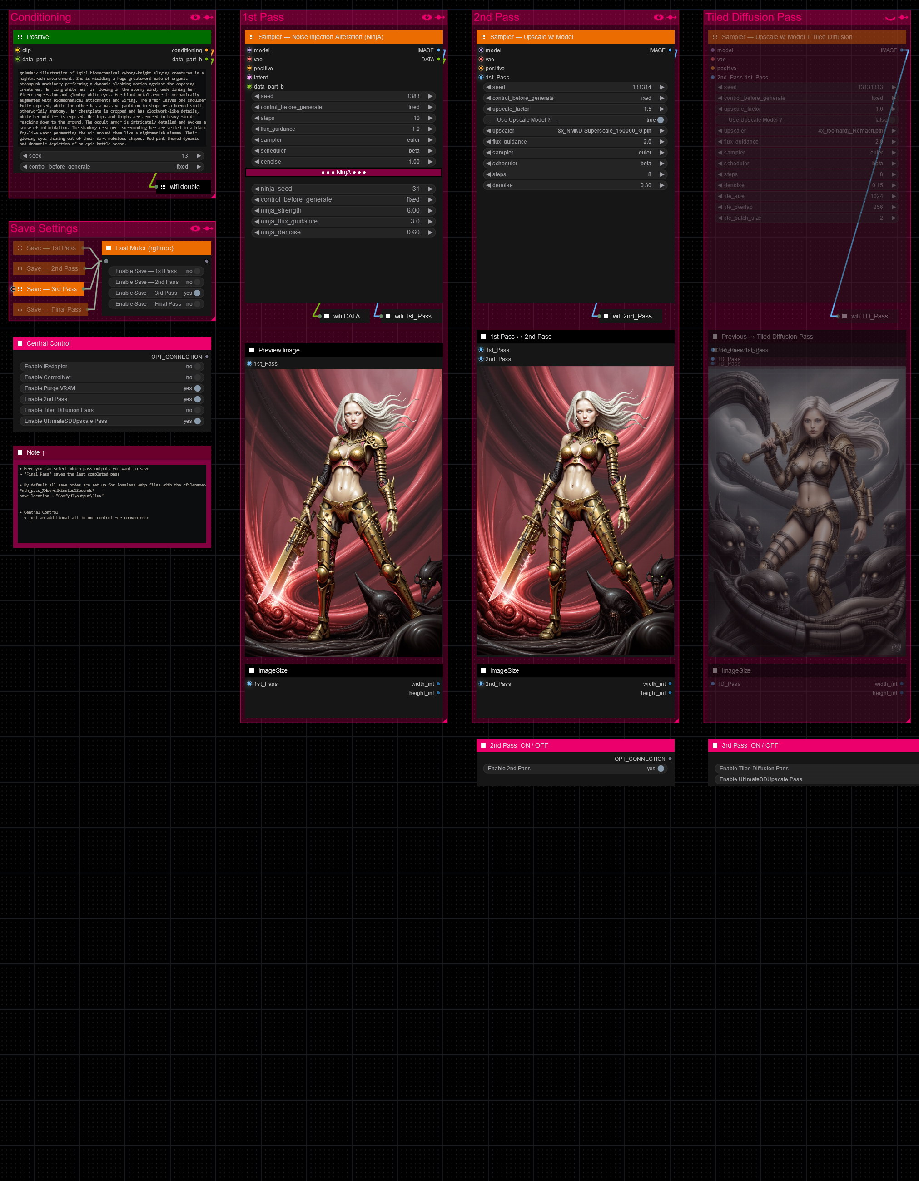Click the wifi DATA node square icon
Viewport: 919px width, 1181px height.
pyautogui.click(x=327, y=316)
